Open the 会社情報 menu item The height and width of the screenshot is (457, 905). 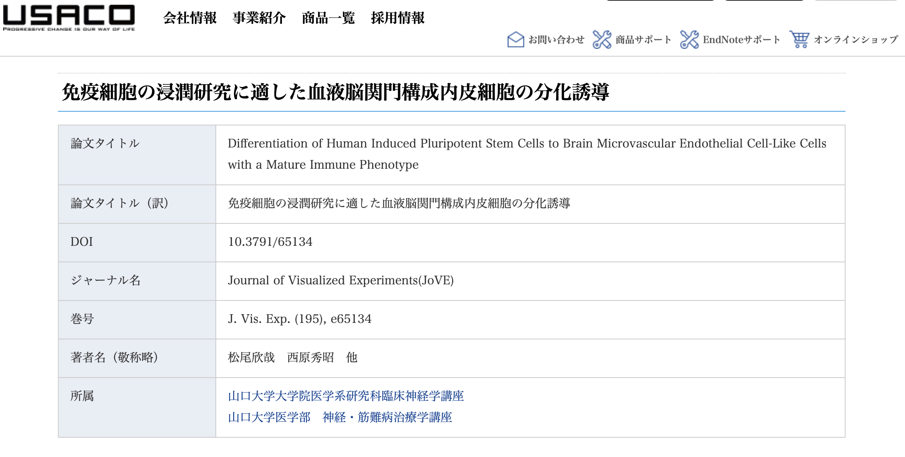pyautogui.click(x=190, y=18)
